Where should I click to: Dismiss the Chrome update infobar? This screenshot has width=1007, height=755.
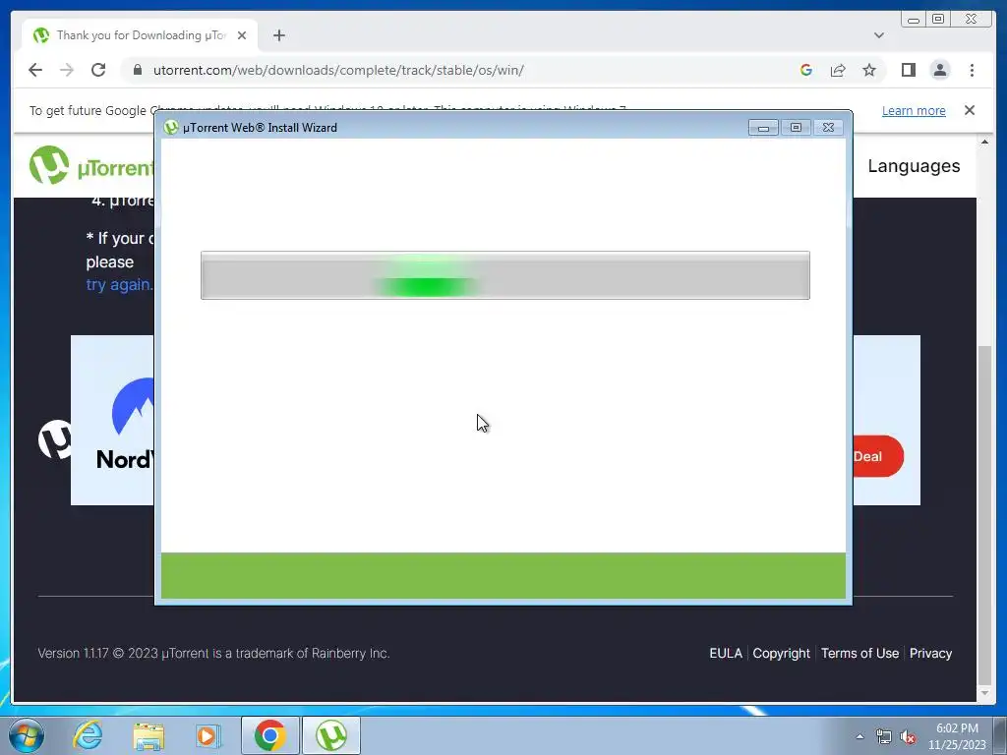coord(970,110)
